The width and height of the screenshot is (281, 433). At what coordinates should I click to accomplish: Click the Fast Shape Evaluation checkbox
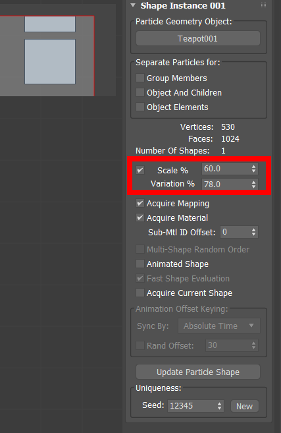click(x=140, y=278)
